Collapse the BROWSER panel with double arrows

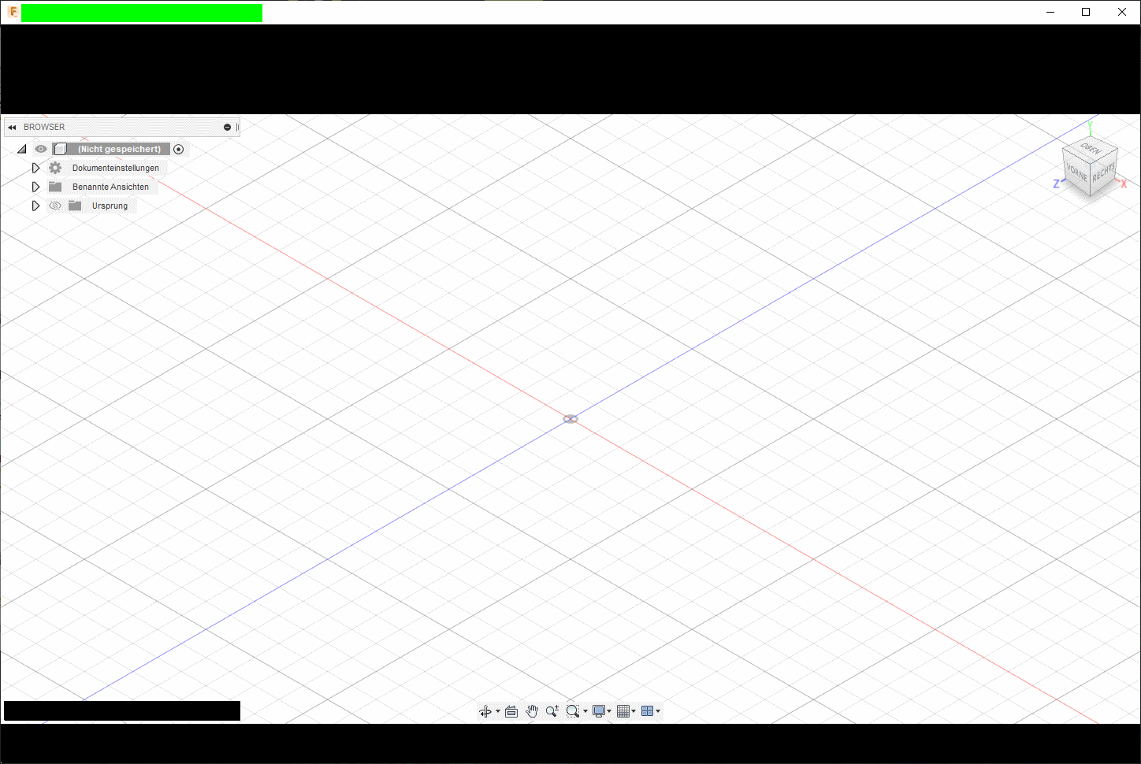click(x=12, y=127)
